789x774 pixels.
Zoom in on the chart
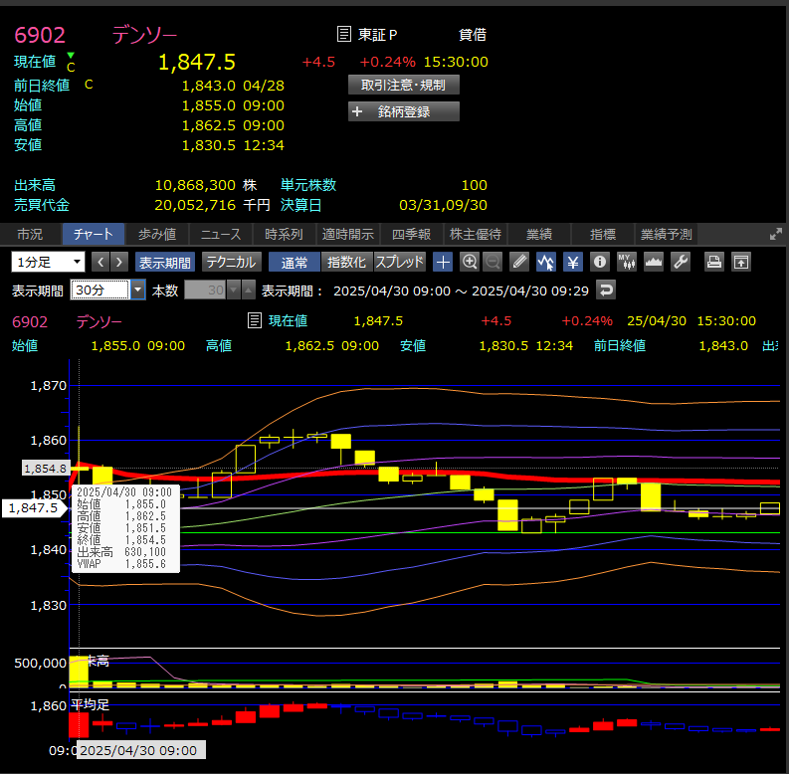pos(470,263)
